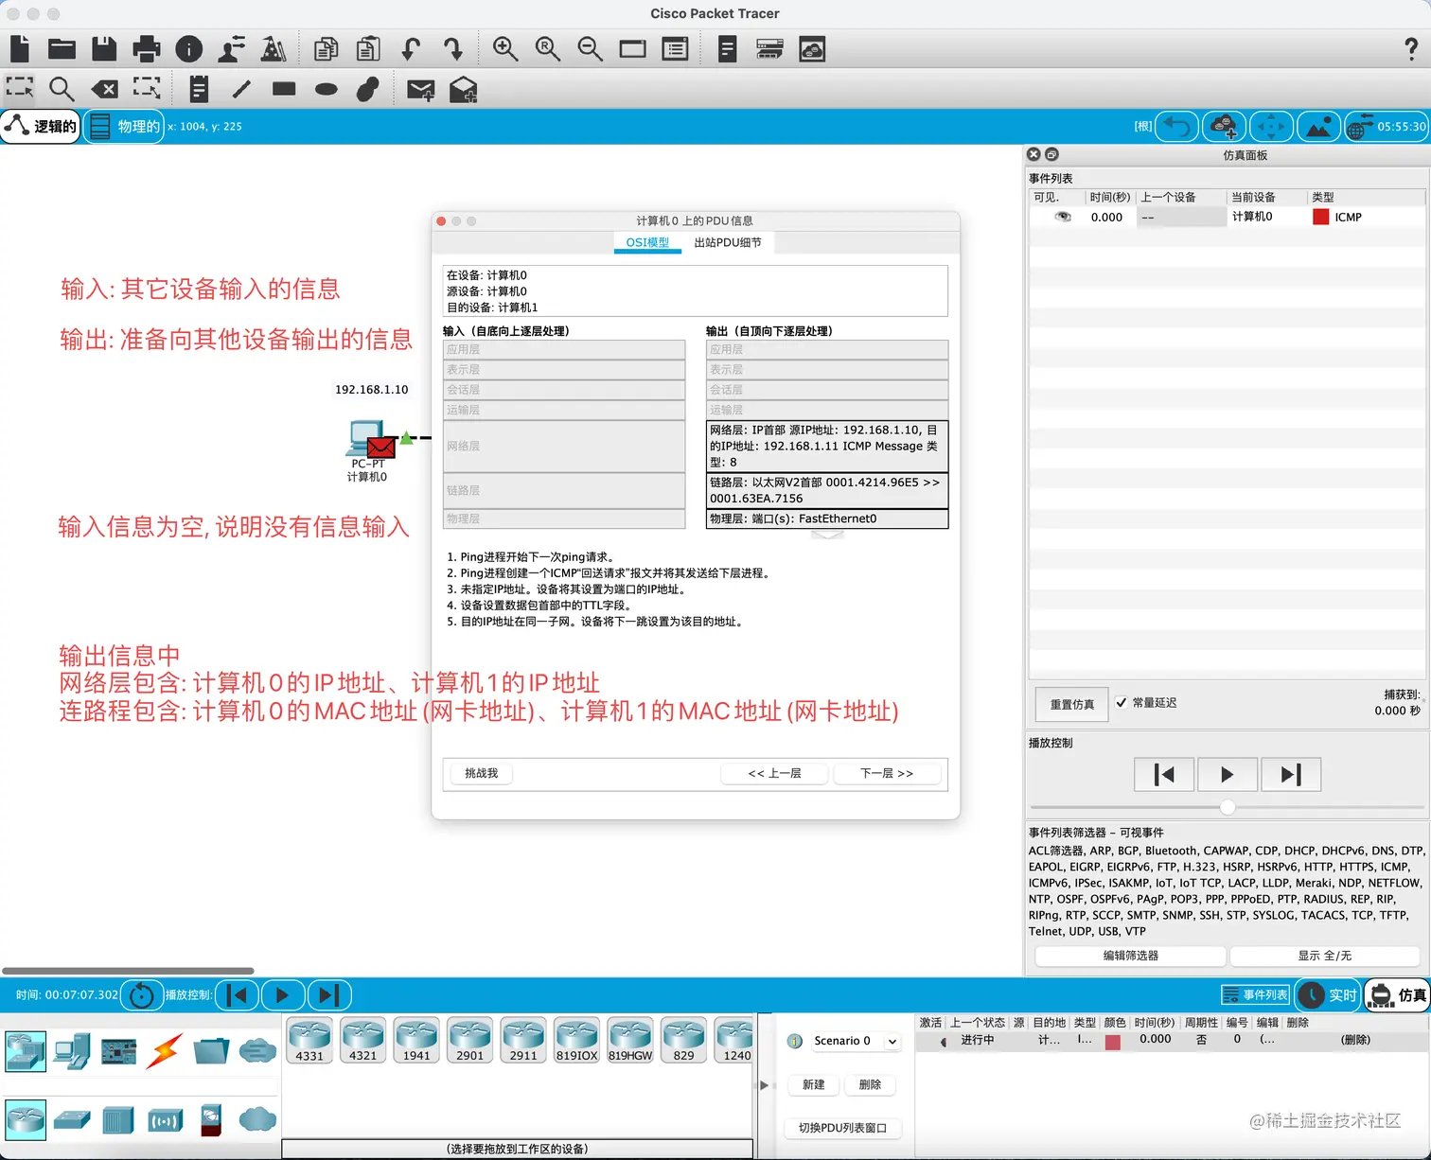
Task: Pick the 2911 router device
Action: [x=523, y=1041]
